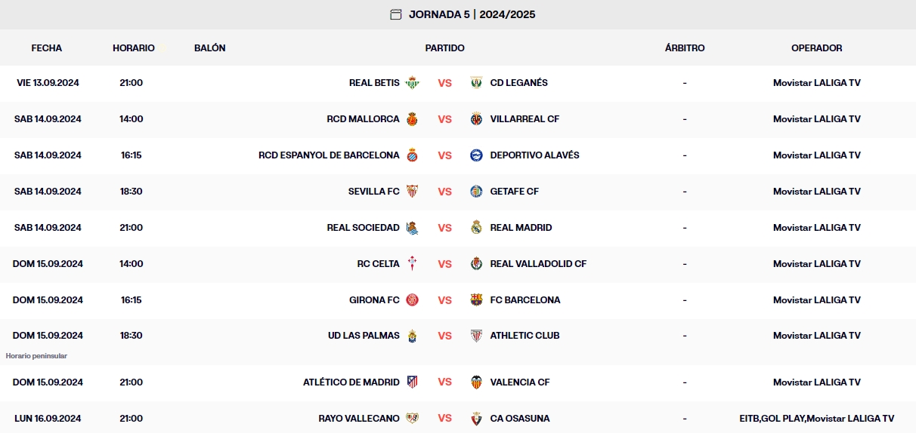Click VS in RC Celta–Valladolid match
Viewport: 916px width, 433px height.
coord(444,264)
